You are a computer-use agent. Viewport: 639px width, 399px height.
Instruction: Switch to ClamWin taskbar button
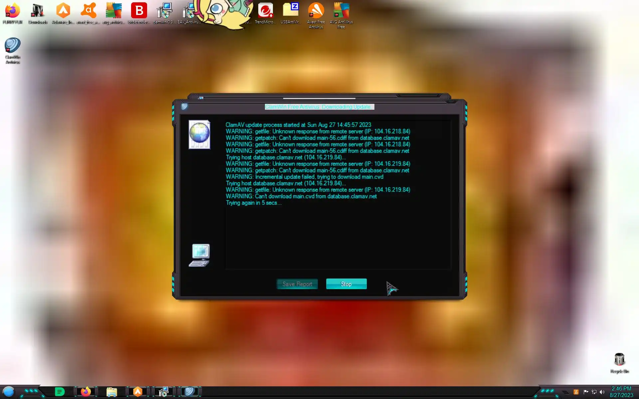tap(190, 392)
